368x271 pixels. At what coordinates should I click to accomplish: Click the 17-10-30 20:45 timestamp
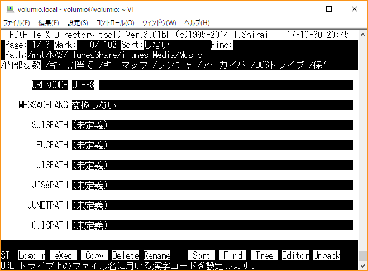coord(318,35)
